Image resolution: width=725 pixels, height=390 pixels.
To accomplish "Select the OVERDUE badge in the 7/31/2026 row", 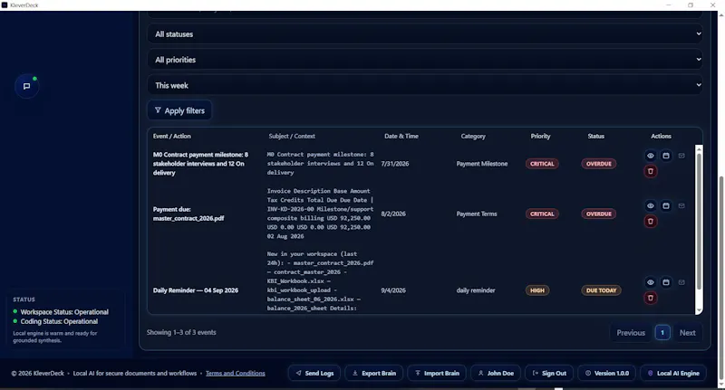I will [599, 164].
